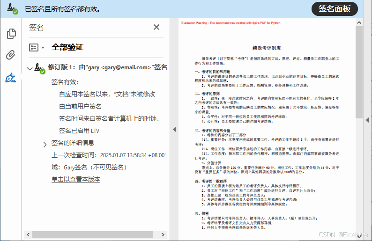
Task: Collapse the 修订版 1 signature tree node
Action: (30, 68)
